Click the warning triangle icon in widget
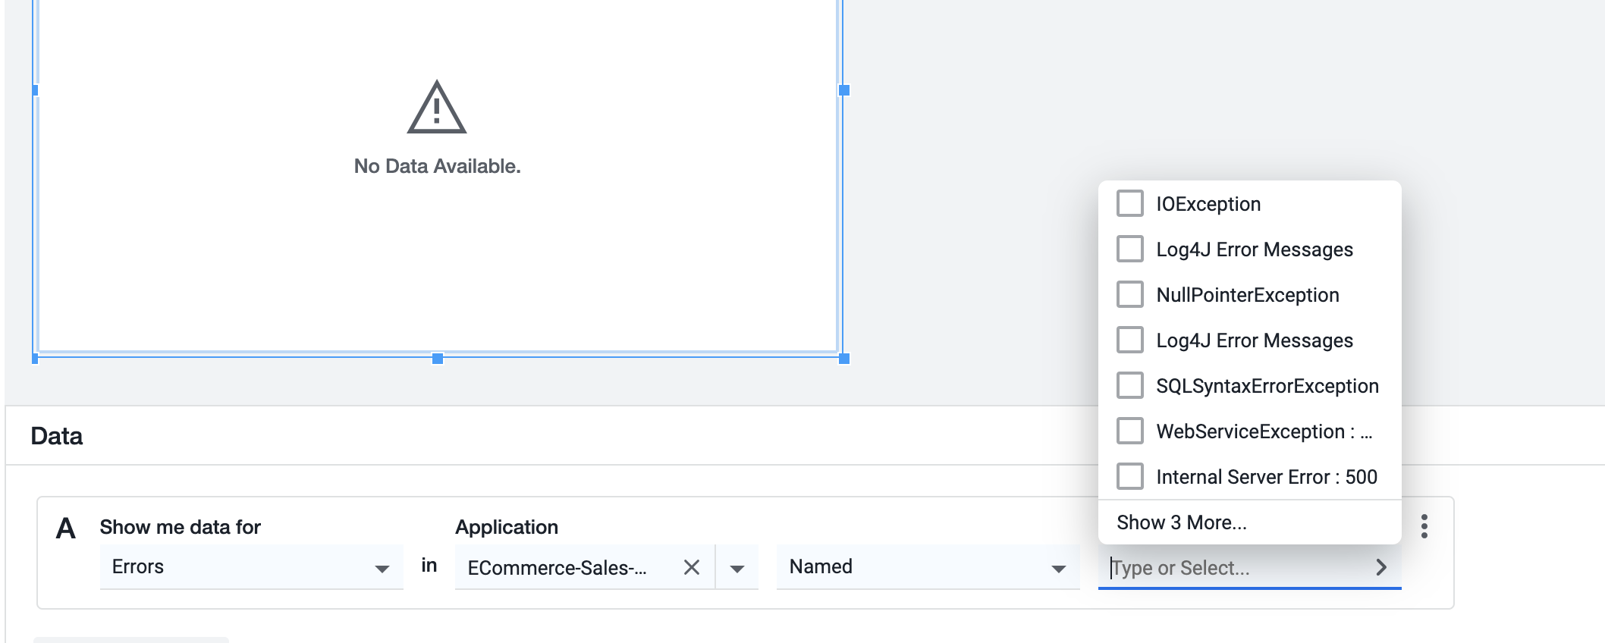1605x643 pixels. click(x=437, y=108)
